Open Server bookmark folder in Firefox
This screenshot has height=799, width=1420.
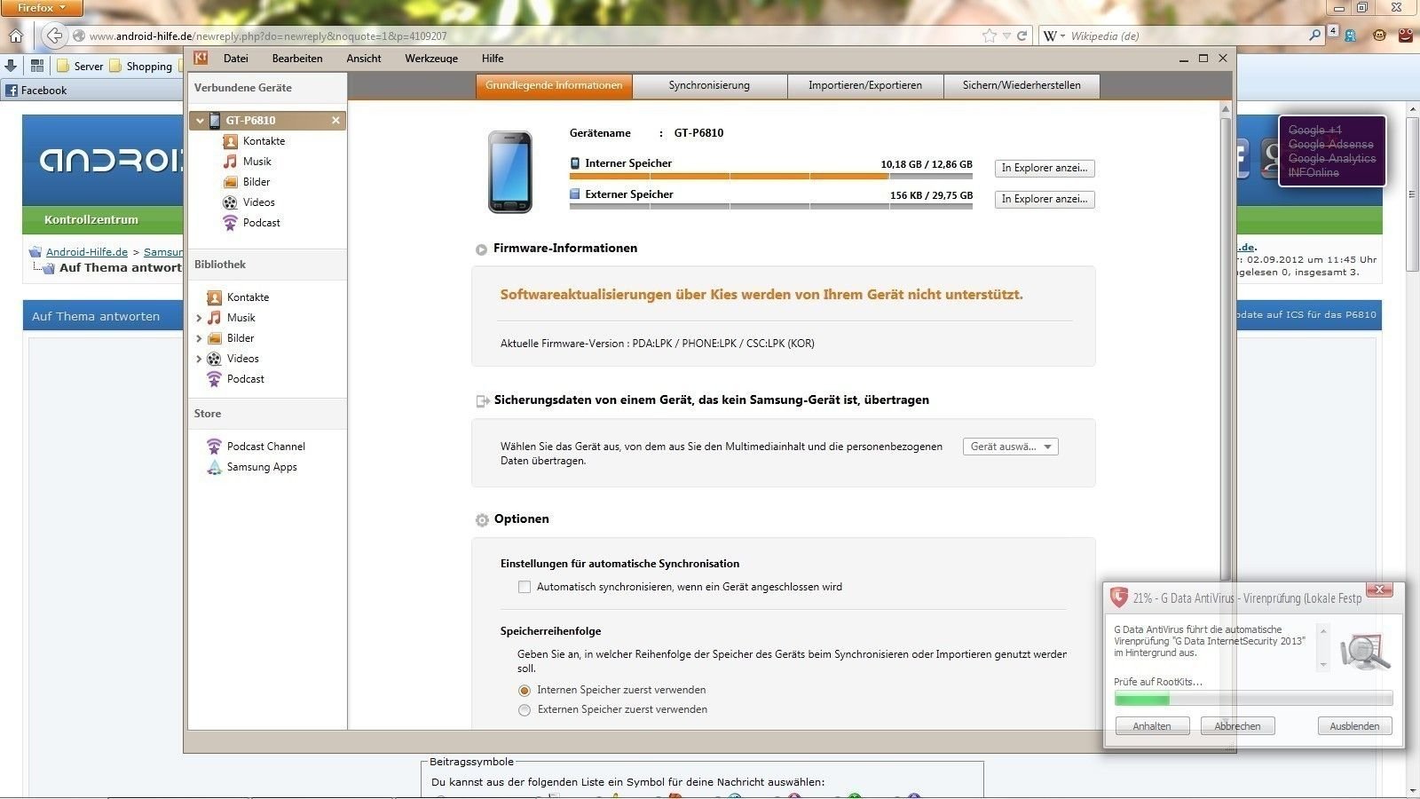pyautogui.click(x=81, y=66)
